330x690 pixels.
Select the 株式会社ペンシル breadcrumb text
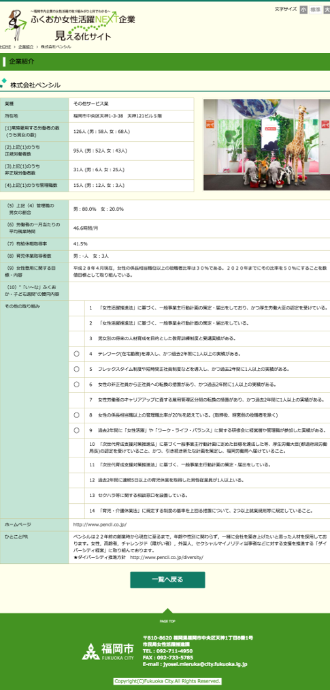tap(56, 46)
